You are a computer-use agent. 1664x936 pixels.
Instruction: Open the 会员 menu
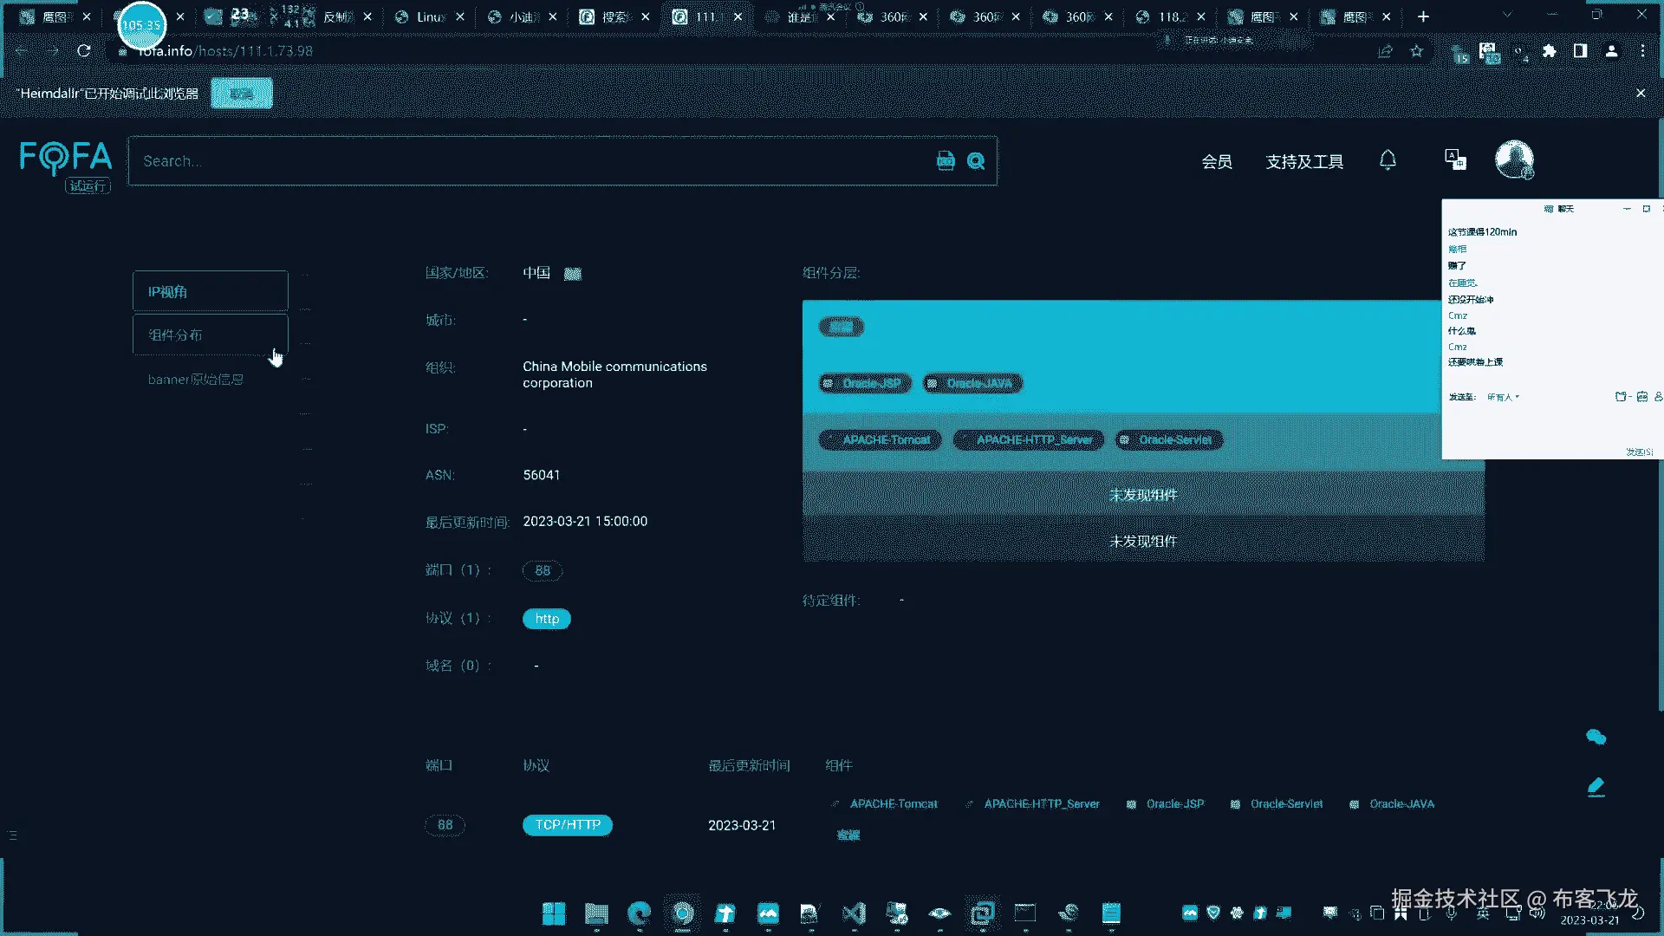[1217, 162]
